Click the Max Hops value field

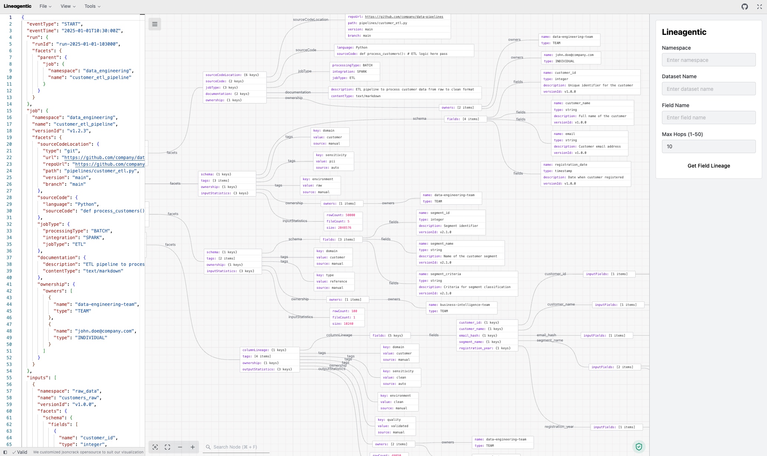[x=708, y=146]
